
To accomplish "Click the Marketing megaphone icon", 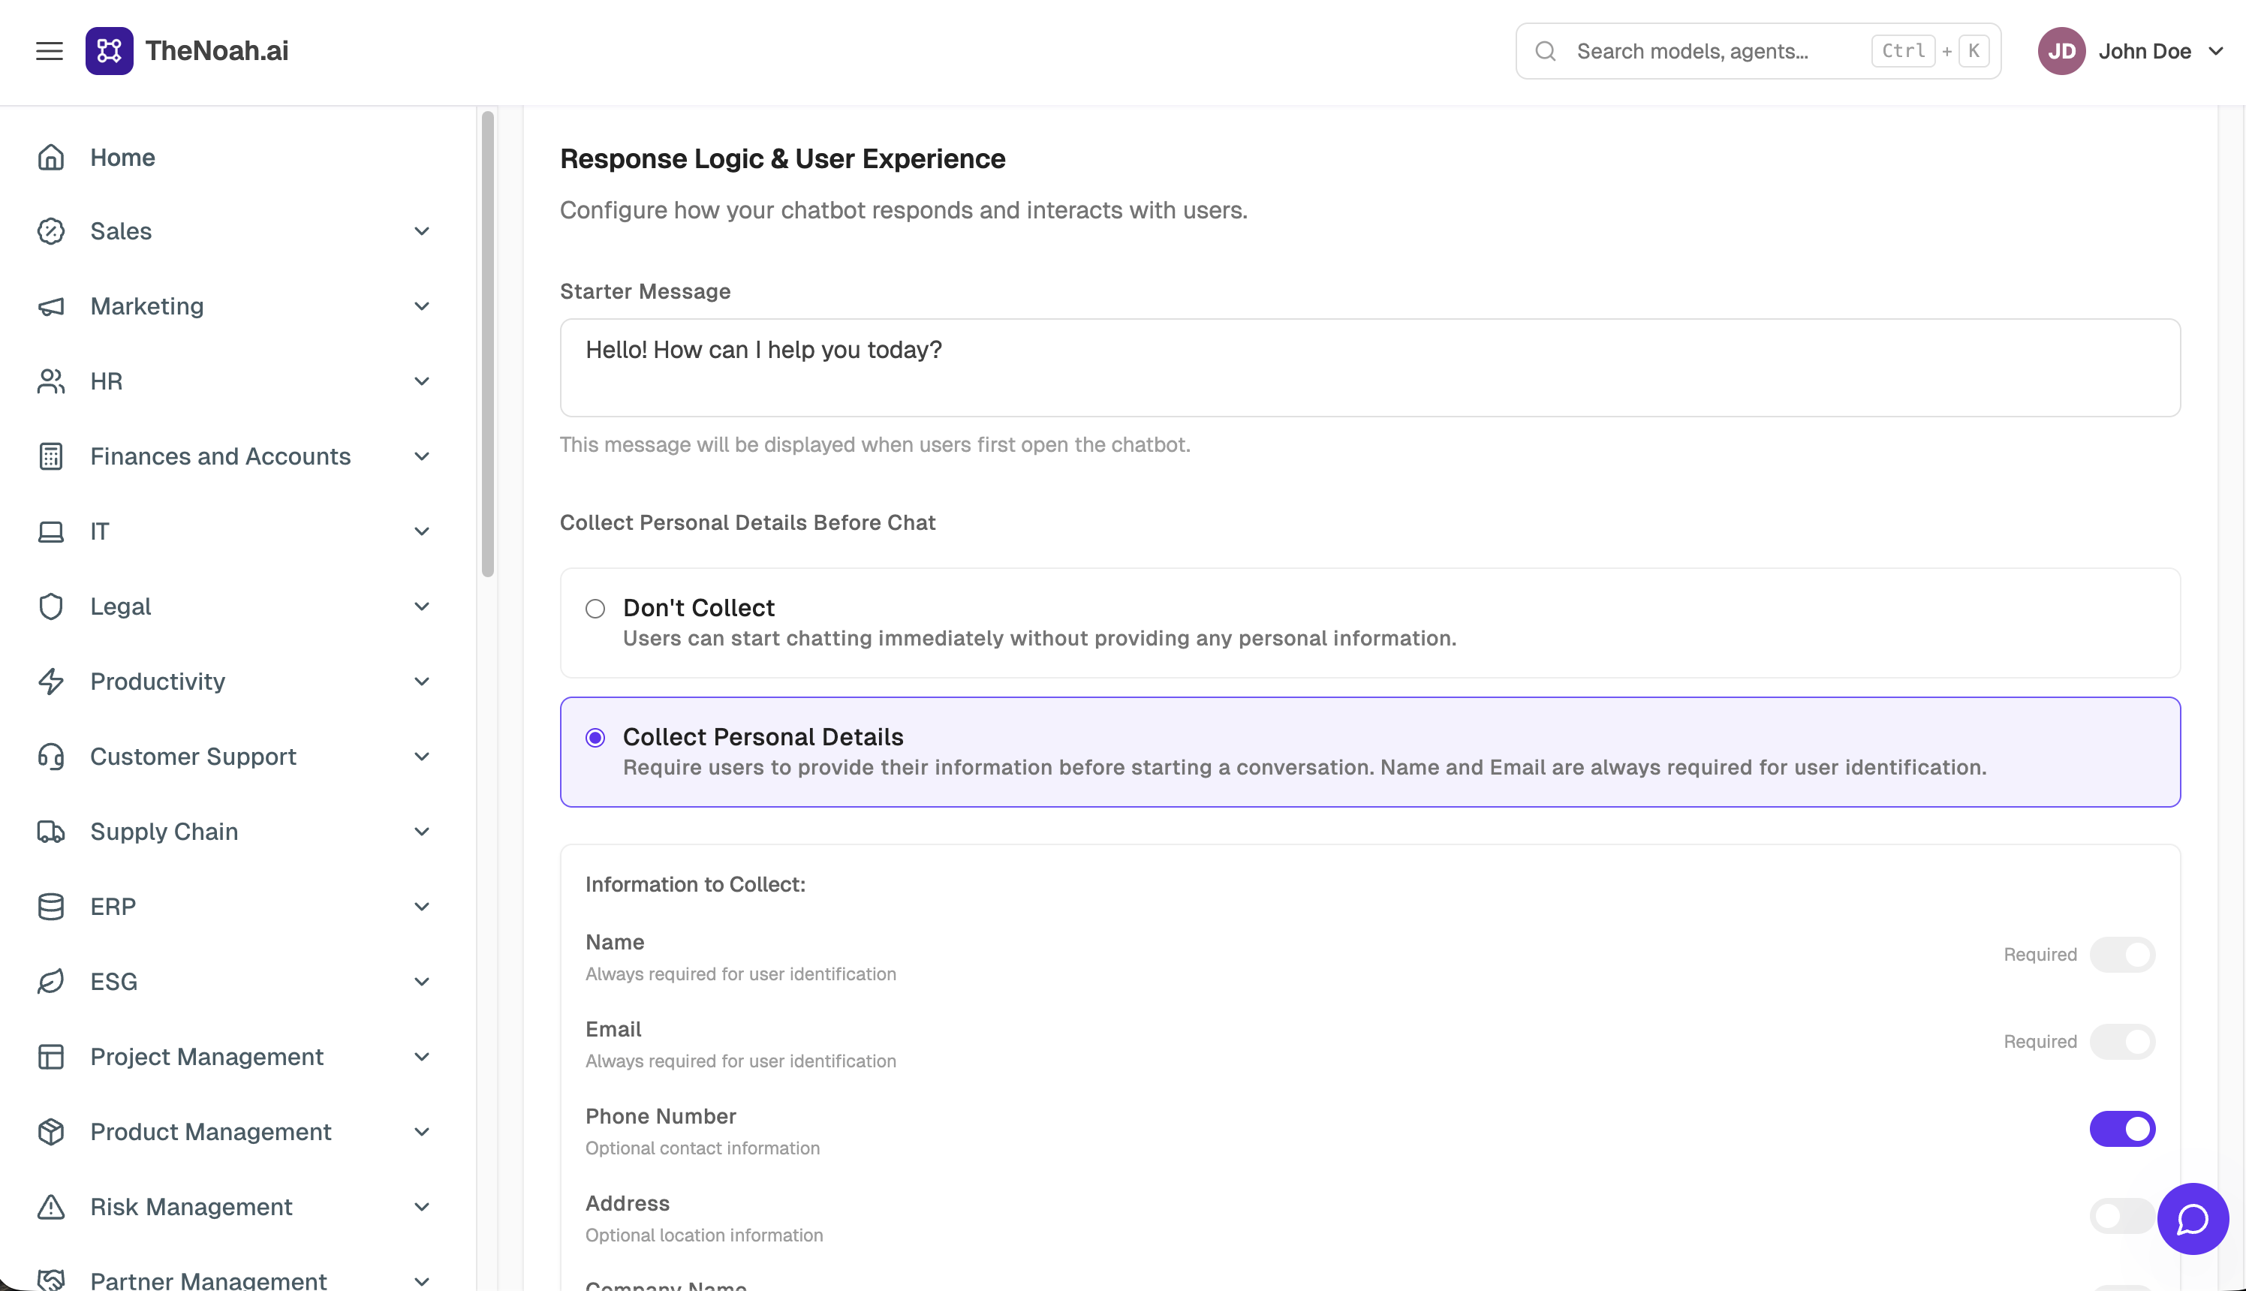I will coord(52,307).
